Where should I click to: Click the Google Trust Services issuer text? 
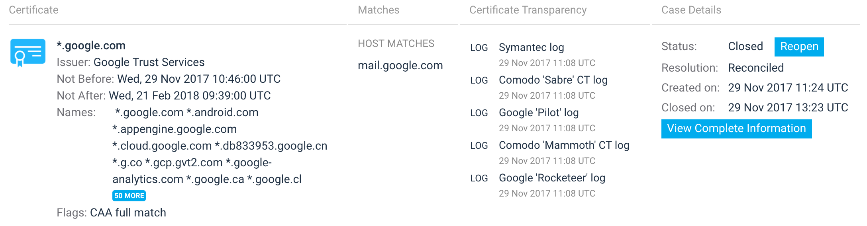149,62
